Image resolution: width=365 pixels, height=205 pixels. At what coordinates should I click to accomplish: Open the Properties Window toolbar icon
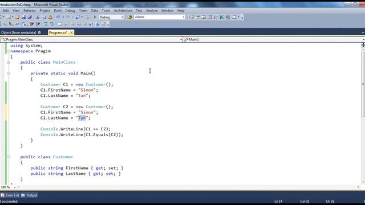pos(197,17)
